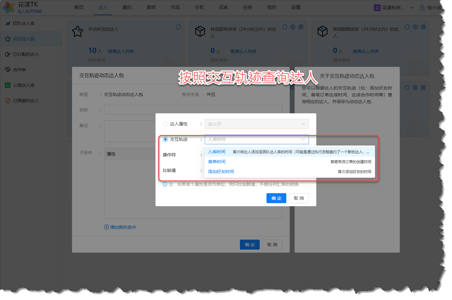Click the 公海达人库 sidebar icon
The height and width of the screenshot is (300, 452).
point(8,85)
